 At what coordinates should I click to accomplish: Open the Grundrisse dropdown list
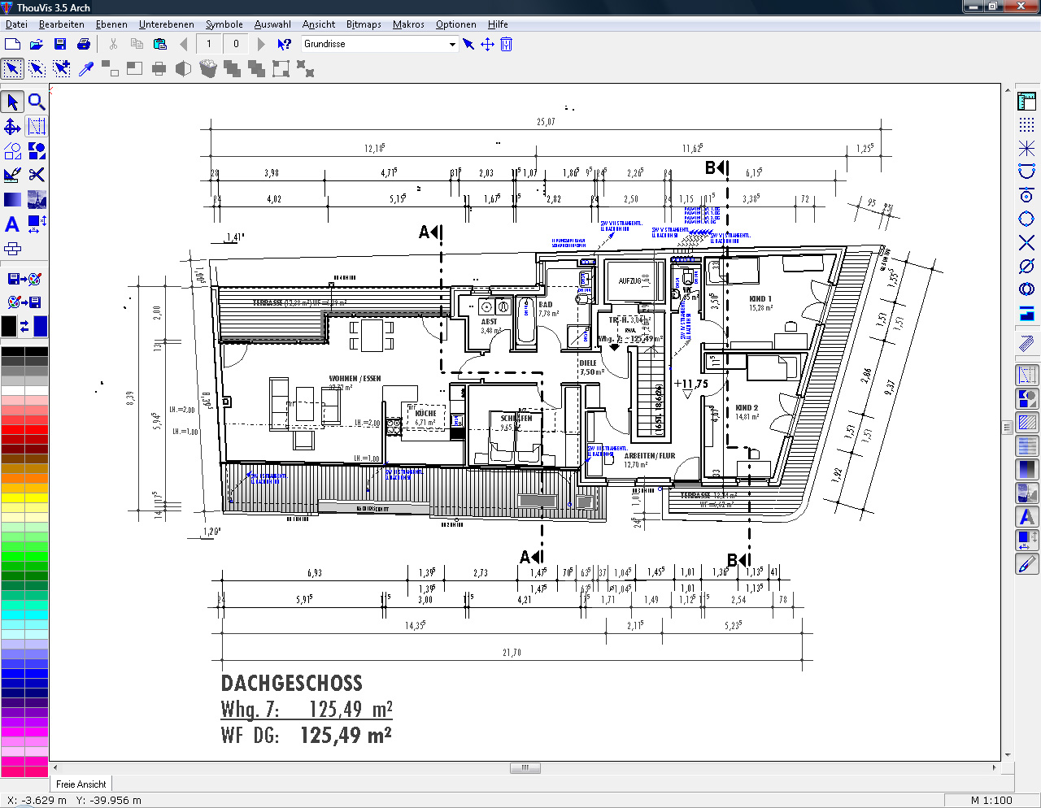(x=452, y=44)
